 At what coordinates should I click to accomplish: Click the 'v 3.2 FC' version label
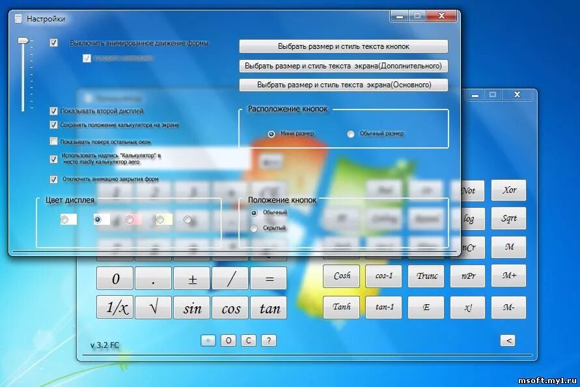[105, 345]
